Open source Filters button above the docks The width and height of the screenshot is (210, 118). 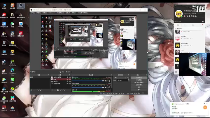pos(68,72)
